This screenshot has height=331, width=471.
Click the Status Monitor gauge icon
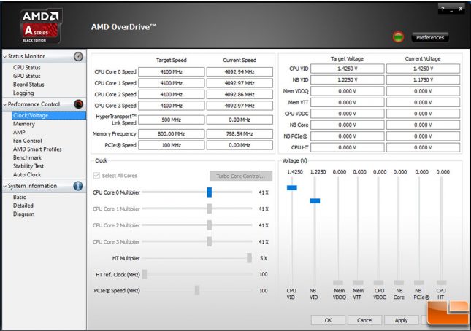click(78, 56)
